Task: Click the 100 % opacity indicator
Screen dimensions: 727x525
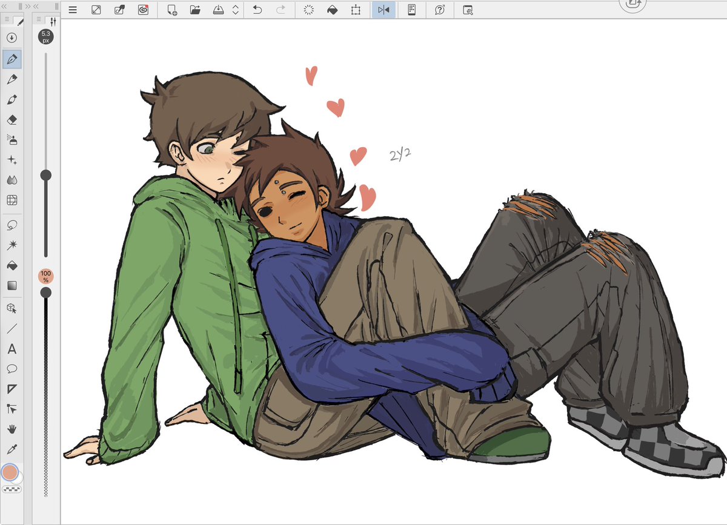Action: pos(46,277)
